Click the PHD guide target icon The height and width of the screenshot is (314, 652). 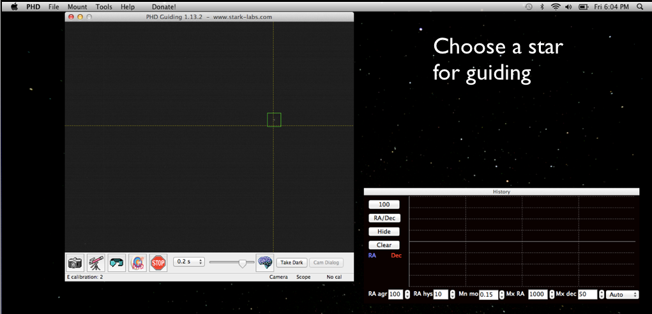tap(137, 262)
